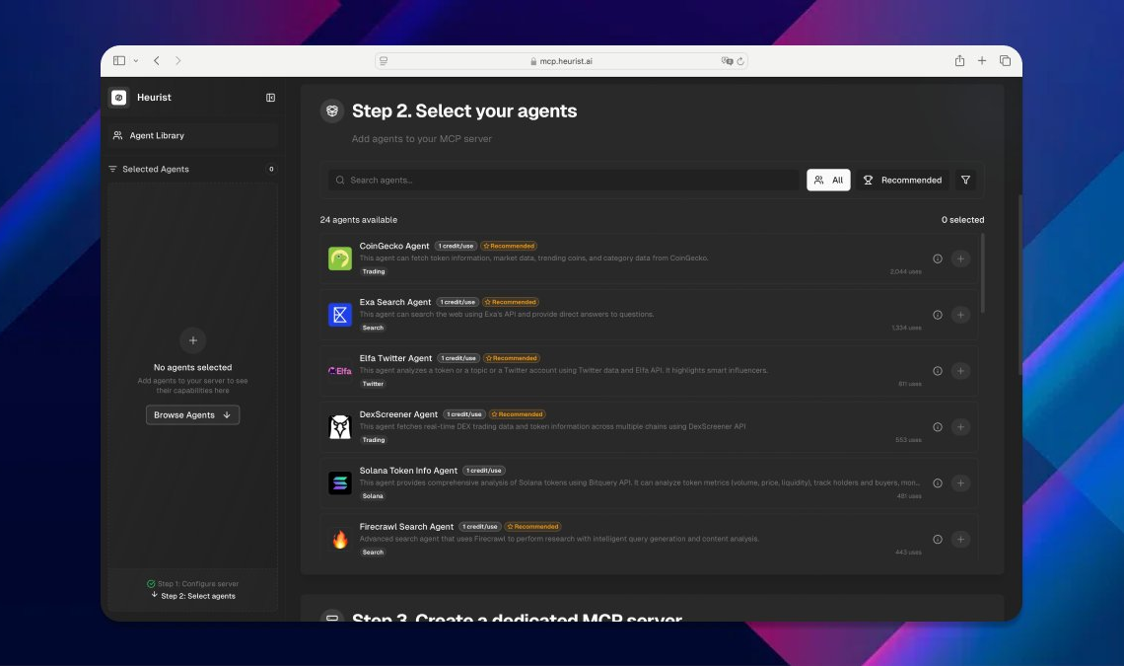This screenshot has width=1124, height=666.
Task: Add the Elfa Twitter Agent
Action: coord(961,371)
